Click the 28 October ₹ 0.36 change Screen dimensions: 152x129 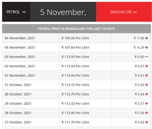tap(140, 113)
